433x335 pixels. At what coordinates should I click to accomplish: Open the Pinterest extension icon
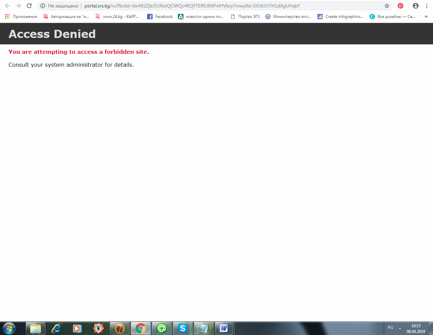pyautogui.click(x=400, y=6)
